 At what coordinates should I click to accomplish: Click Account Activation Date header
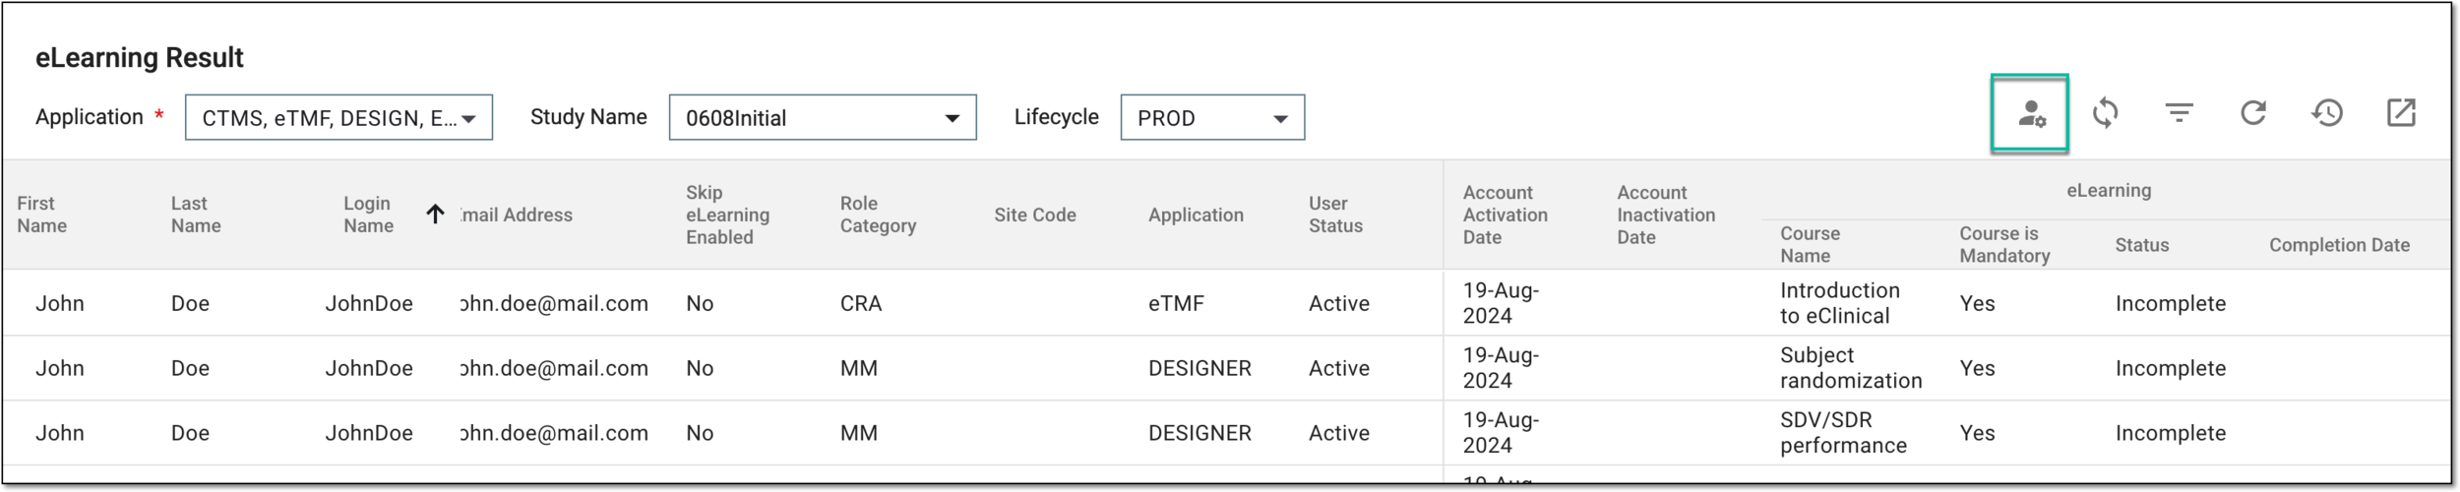coord(1506,215)
